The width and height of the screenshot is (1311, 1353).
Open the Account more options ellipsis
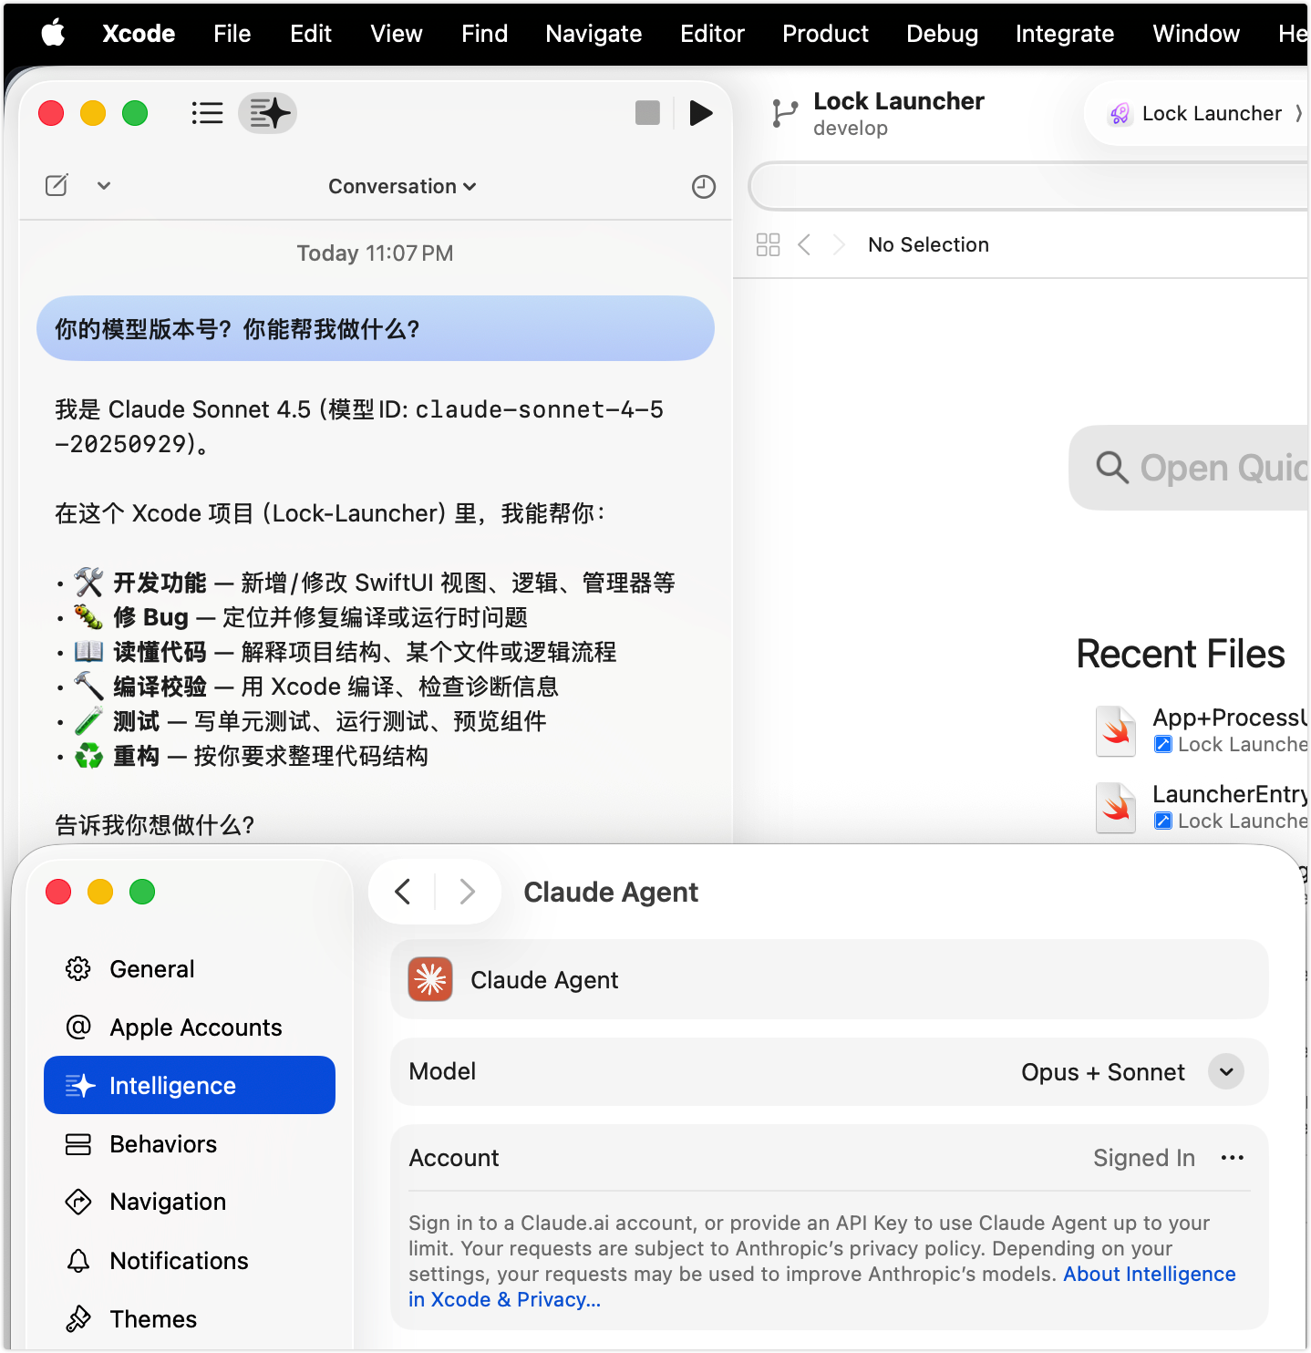coord(1233,1157)
